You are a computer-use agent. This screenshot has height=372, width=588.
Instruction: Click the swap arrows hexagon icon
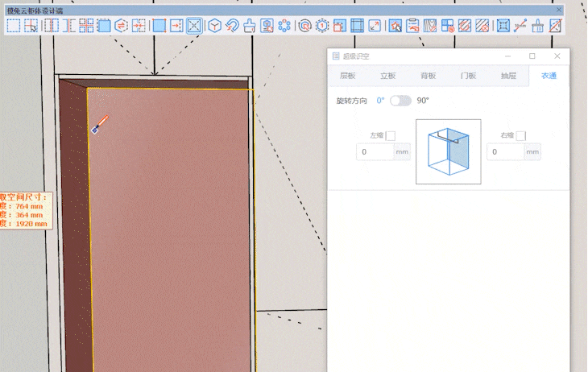(x=122, y=26)
